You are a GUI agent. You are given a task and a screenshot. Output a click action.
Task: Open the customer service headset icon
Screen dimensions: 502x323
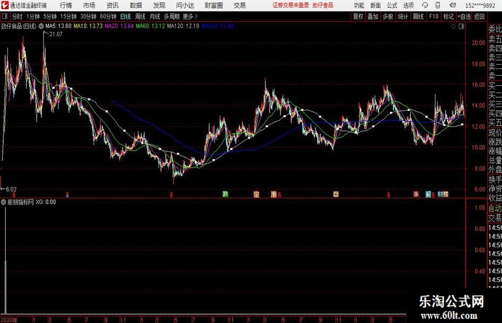(x=425, y=5)
